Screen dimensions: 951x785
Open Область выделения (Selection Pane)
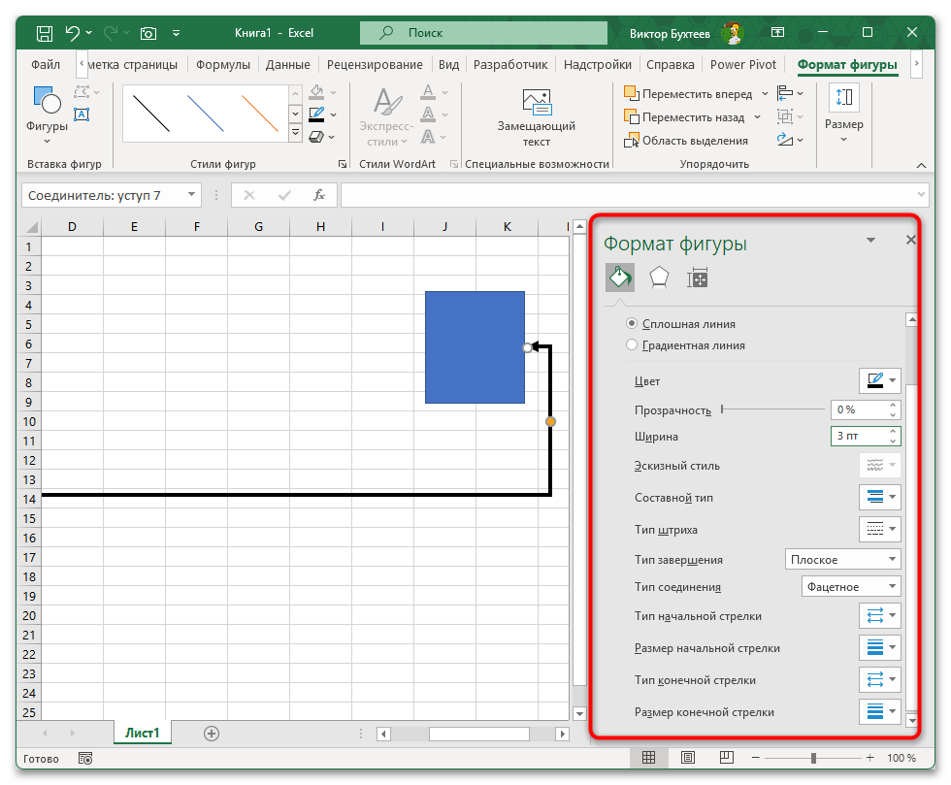686,141
